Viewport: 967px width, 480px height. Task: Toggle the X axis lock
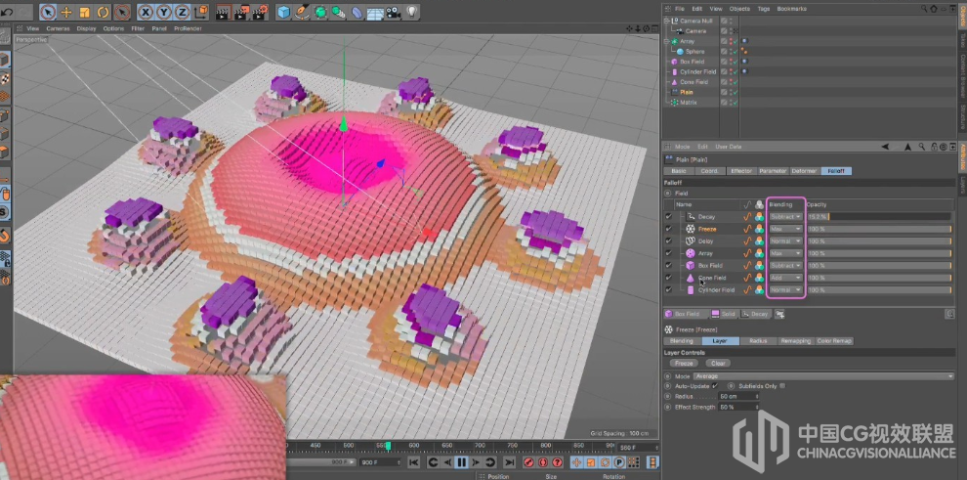147,12
